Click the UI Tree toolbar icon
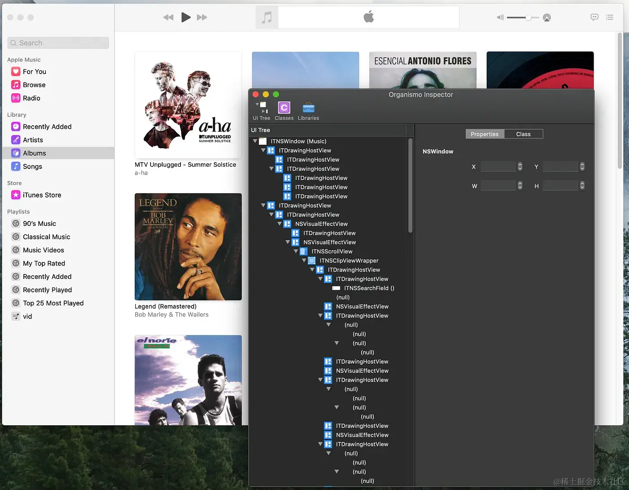The width and height of the screenshot is (629, 490). pyautogui.click(x=261, y=111)
